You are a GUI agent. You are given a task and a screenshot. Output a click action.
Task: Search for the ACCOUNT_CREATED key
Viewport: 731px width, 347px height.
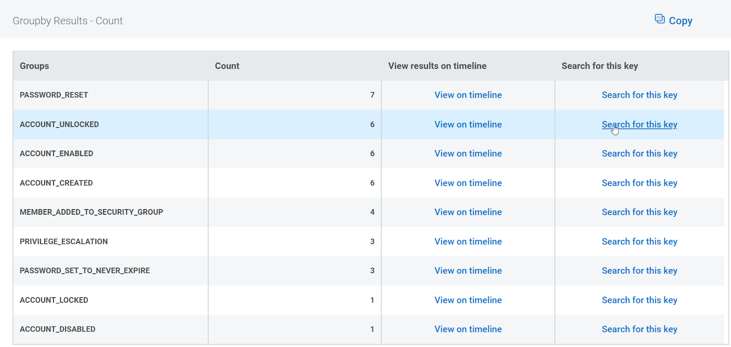coord(639,183)
